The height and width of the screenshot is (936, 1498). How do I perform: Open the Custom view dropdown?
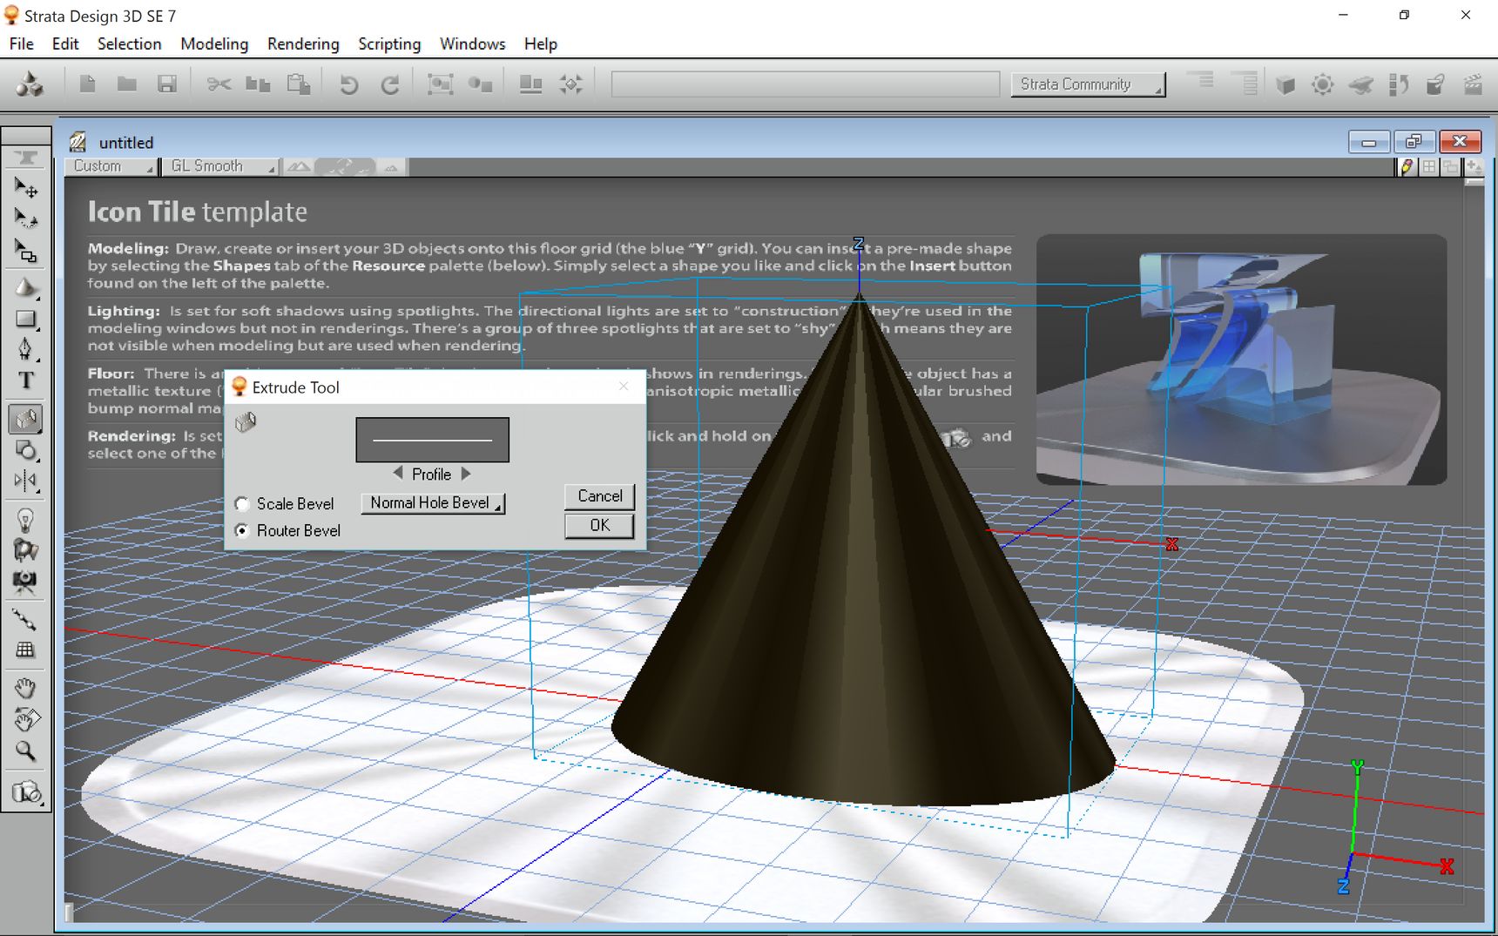point(111,166)
